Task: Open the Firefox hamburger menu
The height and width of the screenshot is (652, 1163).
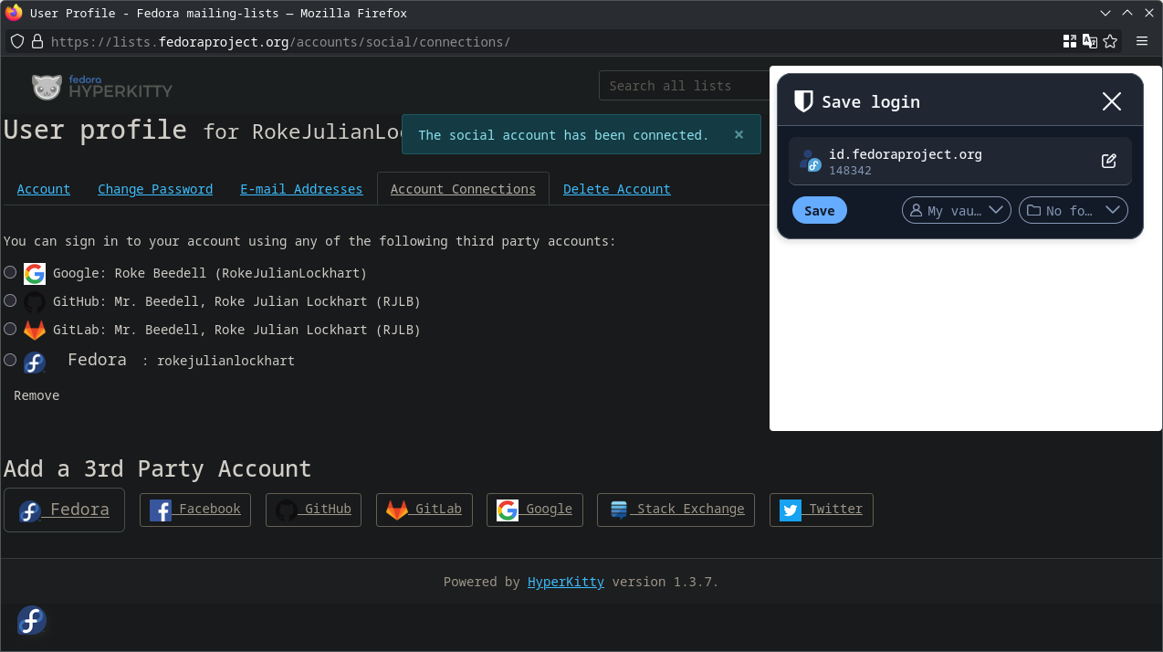Action: [x=1142, y=41]
